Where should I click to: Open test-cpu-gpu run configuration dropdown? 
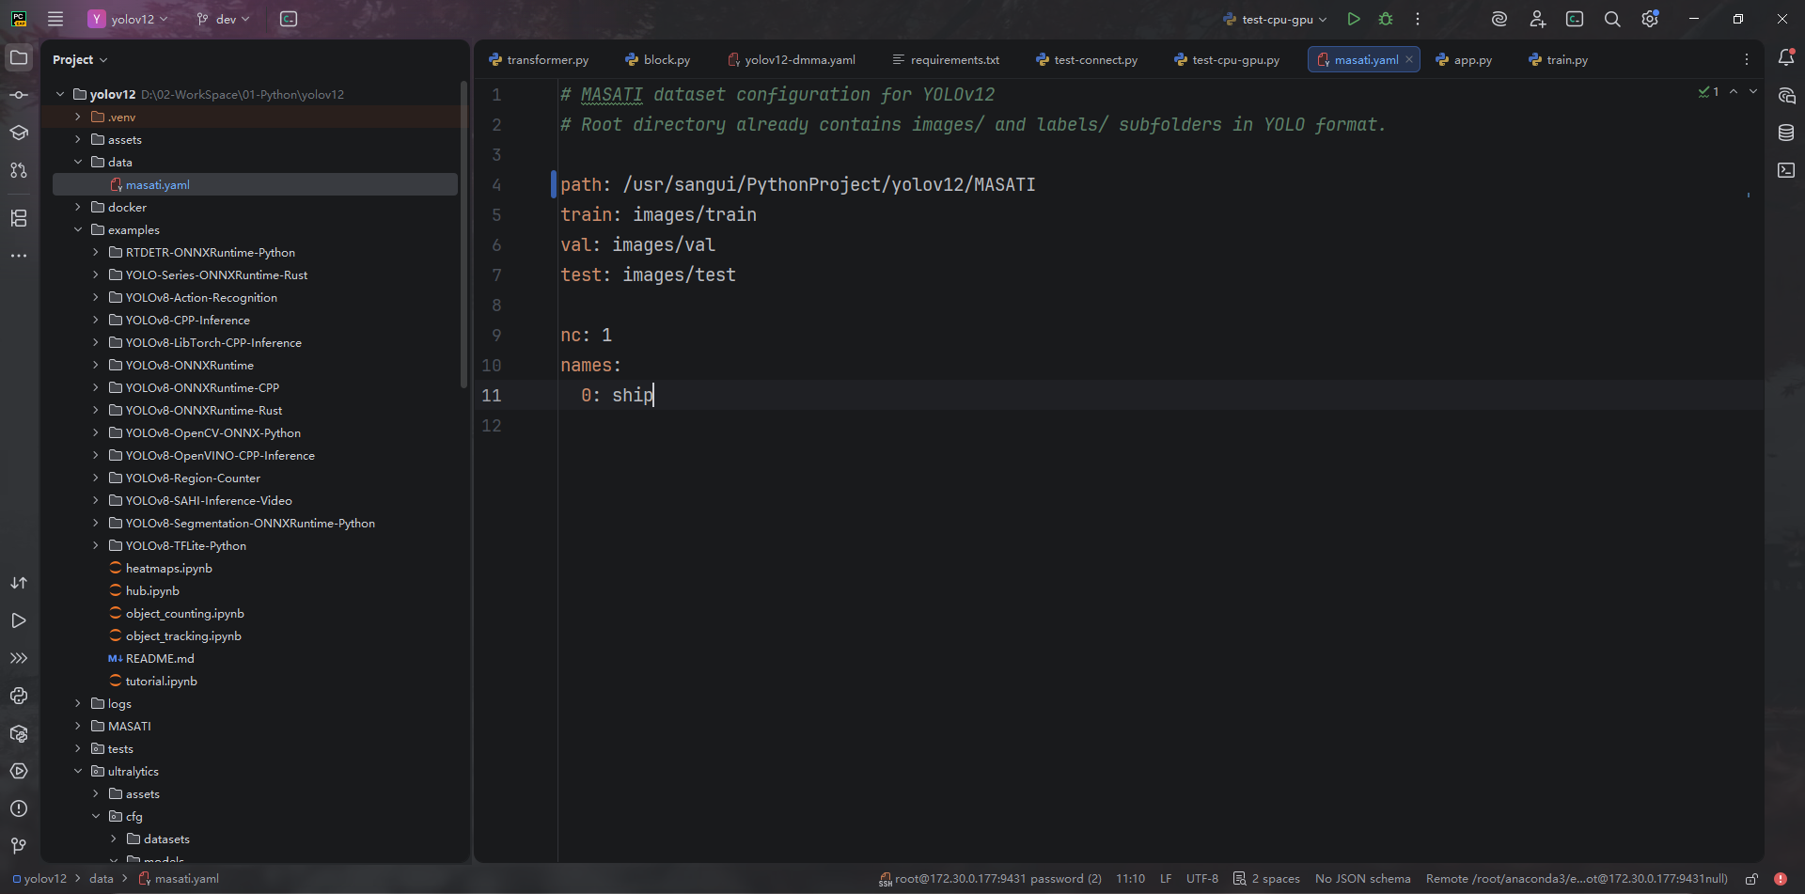click(1276, 19)
